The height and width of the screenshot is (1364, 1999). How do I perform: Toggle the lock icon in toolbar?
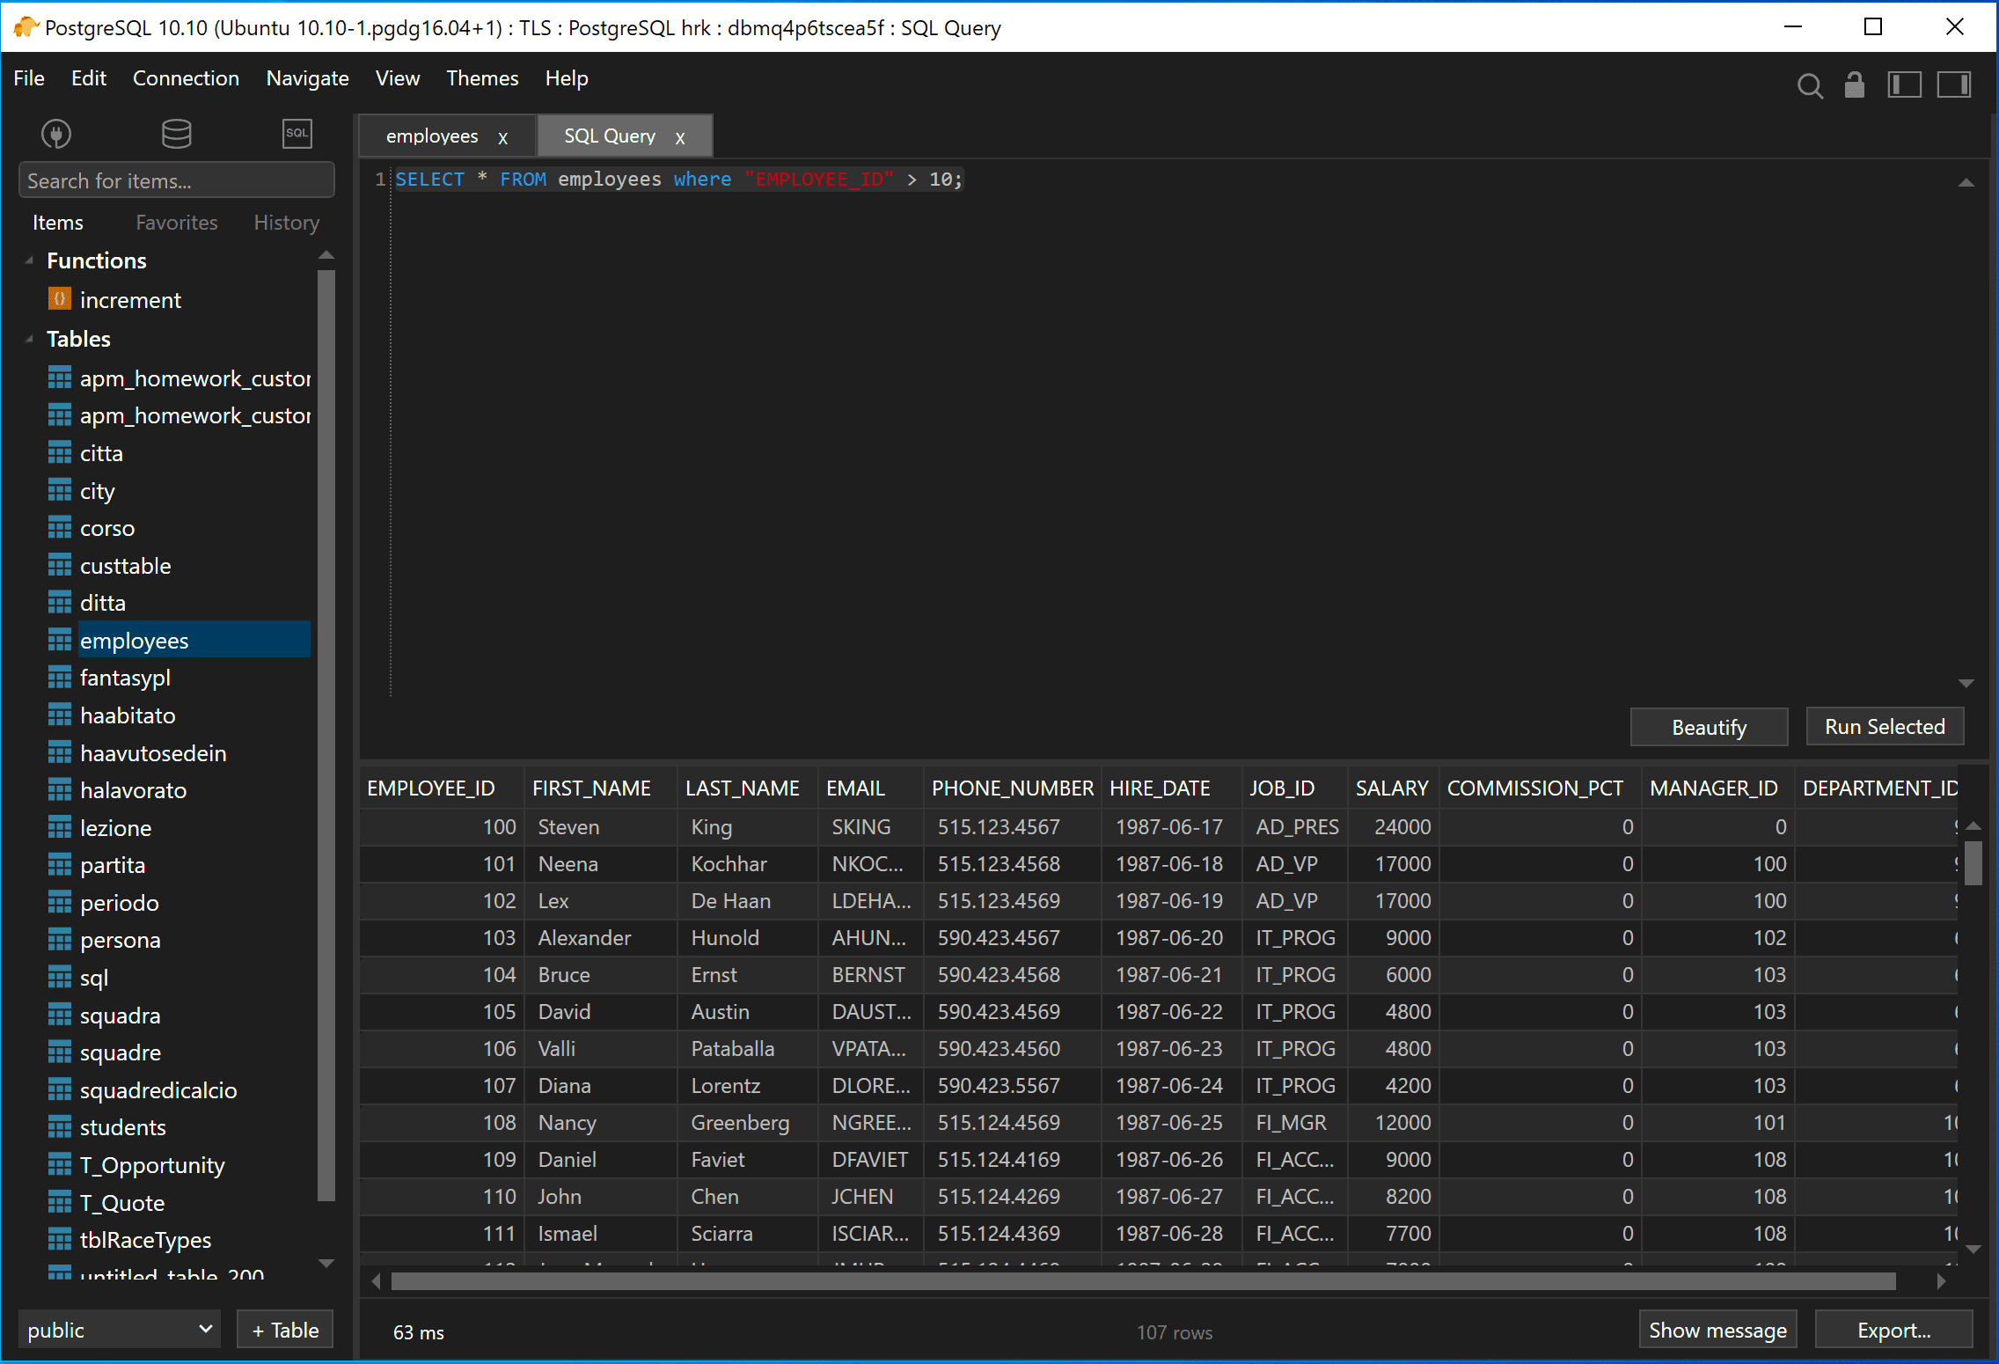1855,84
